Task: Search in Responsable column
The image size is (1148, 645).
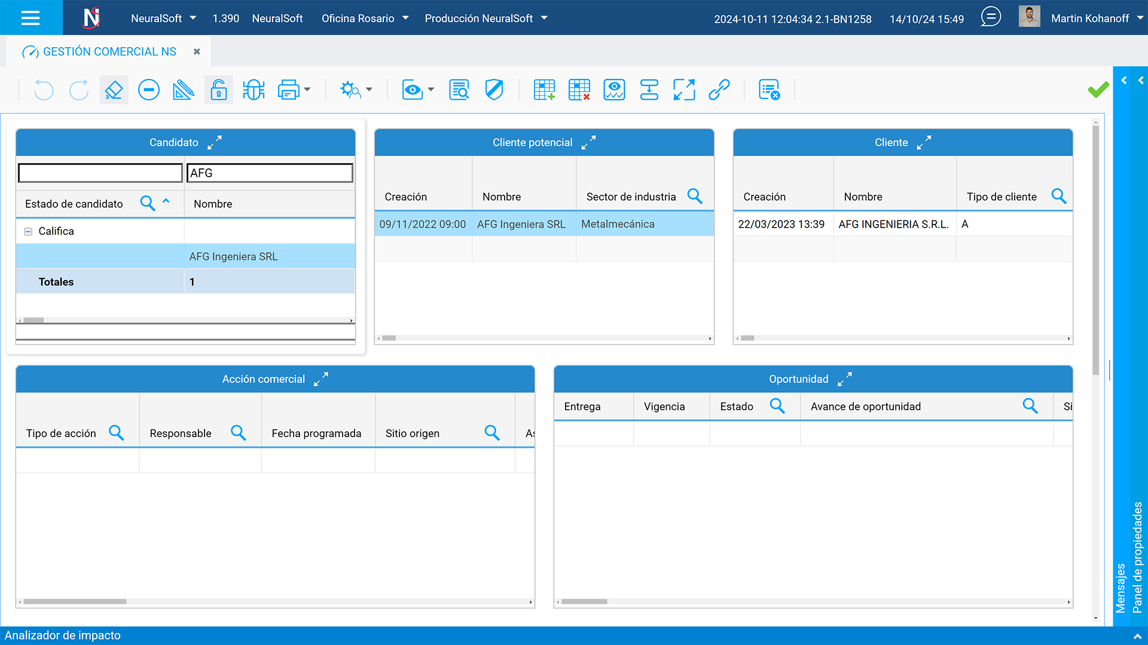Action: [238, 432]
